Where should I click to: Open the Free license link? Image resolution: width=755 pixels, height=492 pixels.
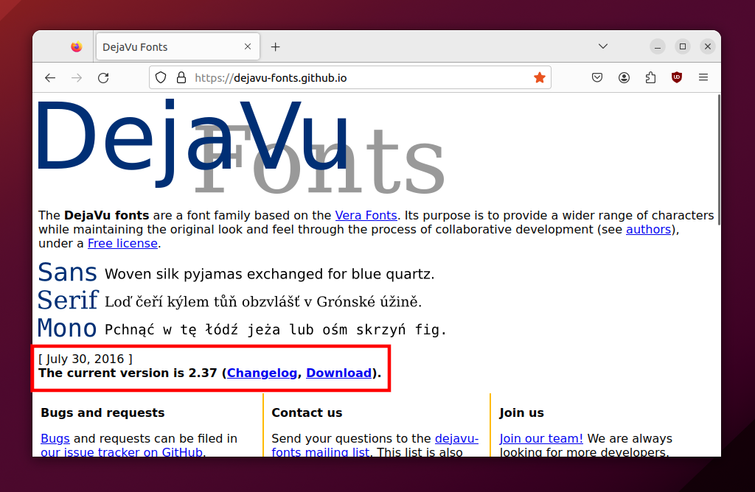pos(123,243)
